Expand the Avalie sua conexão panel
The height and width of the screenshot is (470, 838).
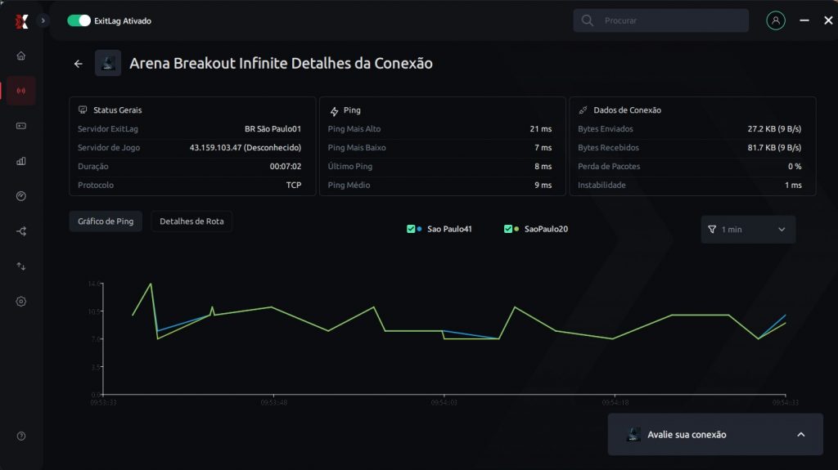point(800,434)
